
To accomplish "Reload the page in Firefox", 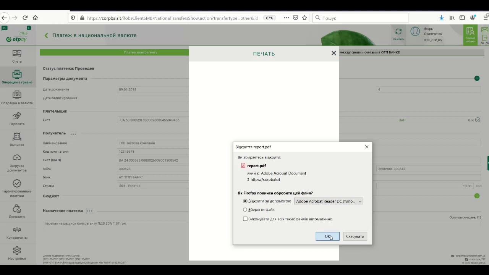I will 25,18.
